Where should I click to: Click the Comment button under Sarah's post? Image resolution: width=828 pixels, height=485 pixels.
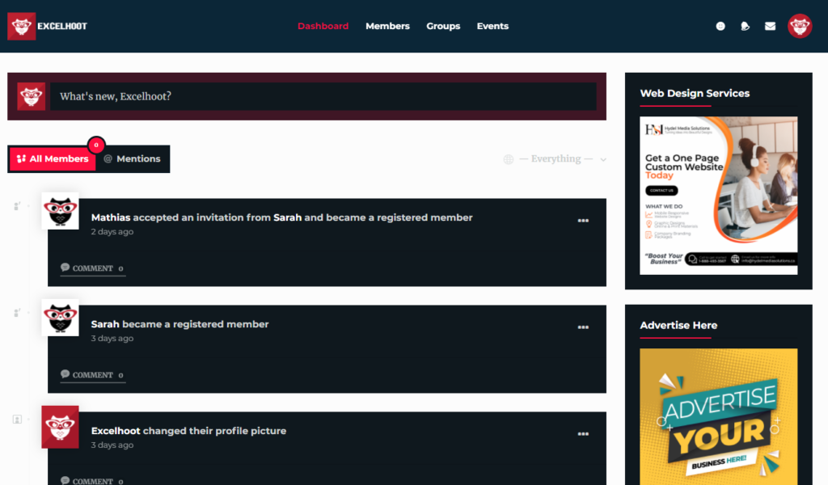tap(92, 374)
